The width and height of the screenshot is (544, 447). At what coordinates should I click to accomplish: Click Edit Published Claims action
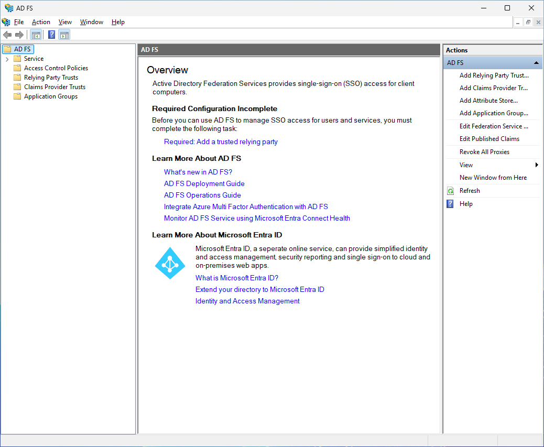489,139
